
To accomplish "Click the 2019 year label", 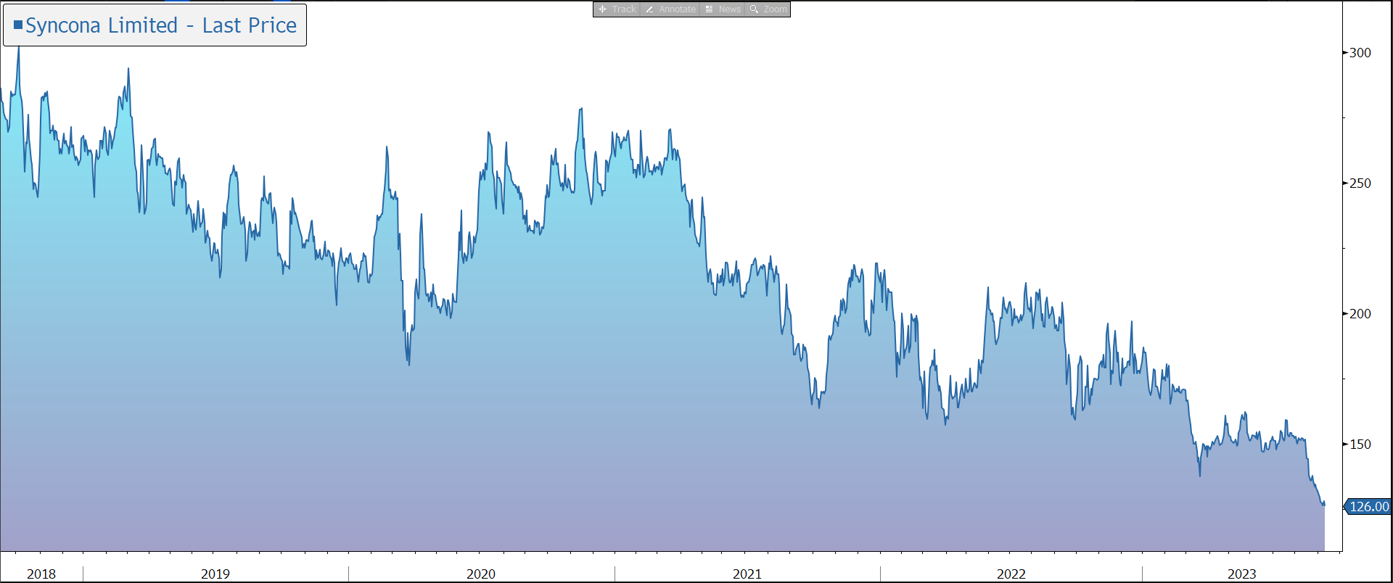I will pos(215,574).
